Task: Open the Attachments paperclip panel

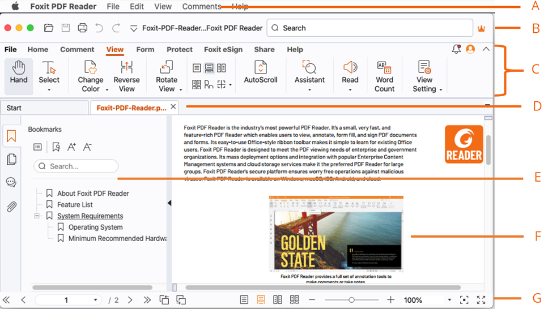Action: coord(11,207)
